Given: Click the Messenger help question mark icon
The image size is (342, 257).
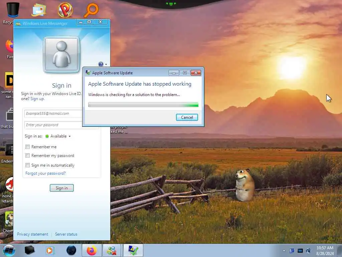Looking at the screenshot, I should (101, 64).
